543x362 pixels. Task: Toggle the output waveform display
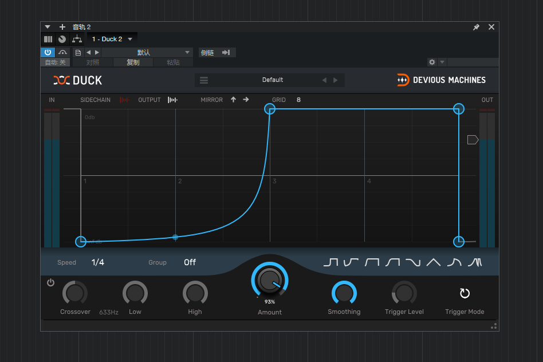pos(172,100)
